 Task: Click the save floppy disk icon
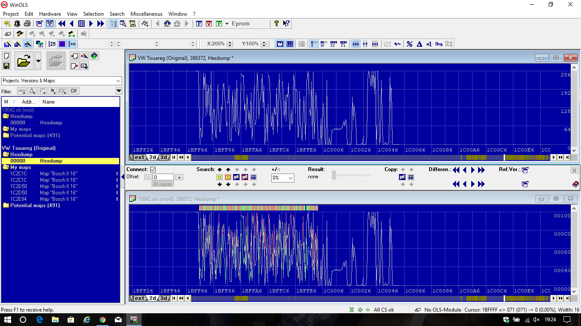click(x=6, y=65)
